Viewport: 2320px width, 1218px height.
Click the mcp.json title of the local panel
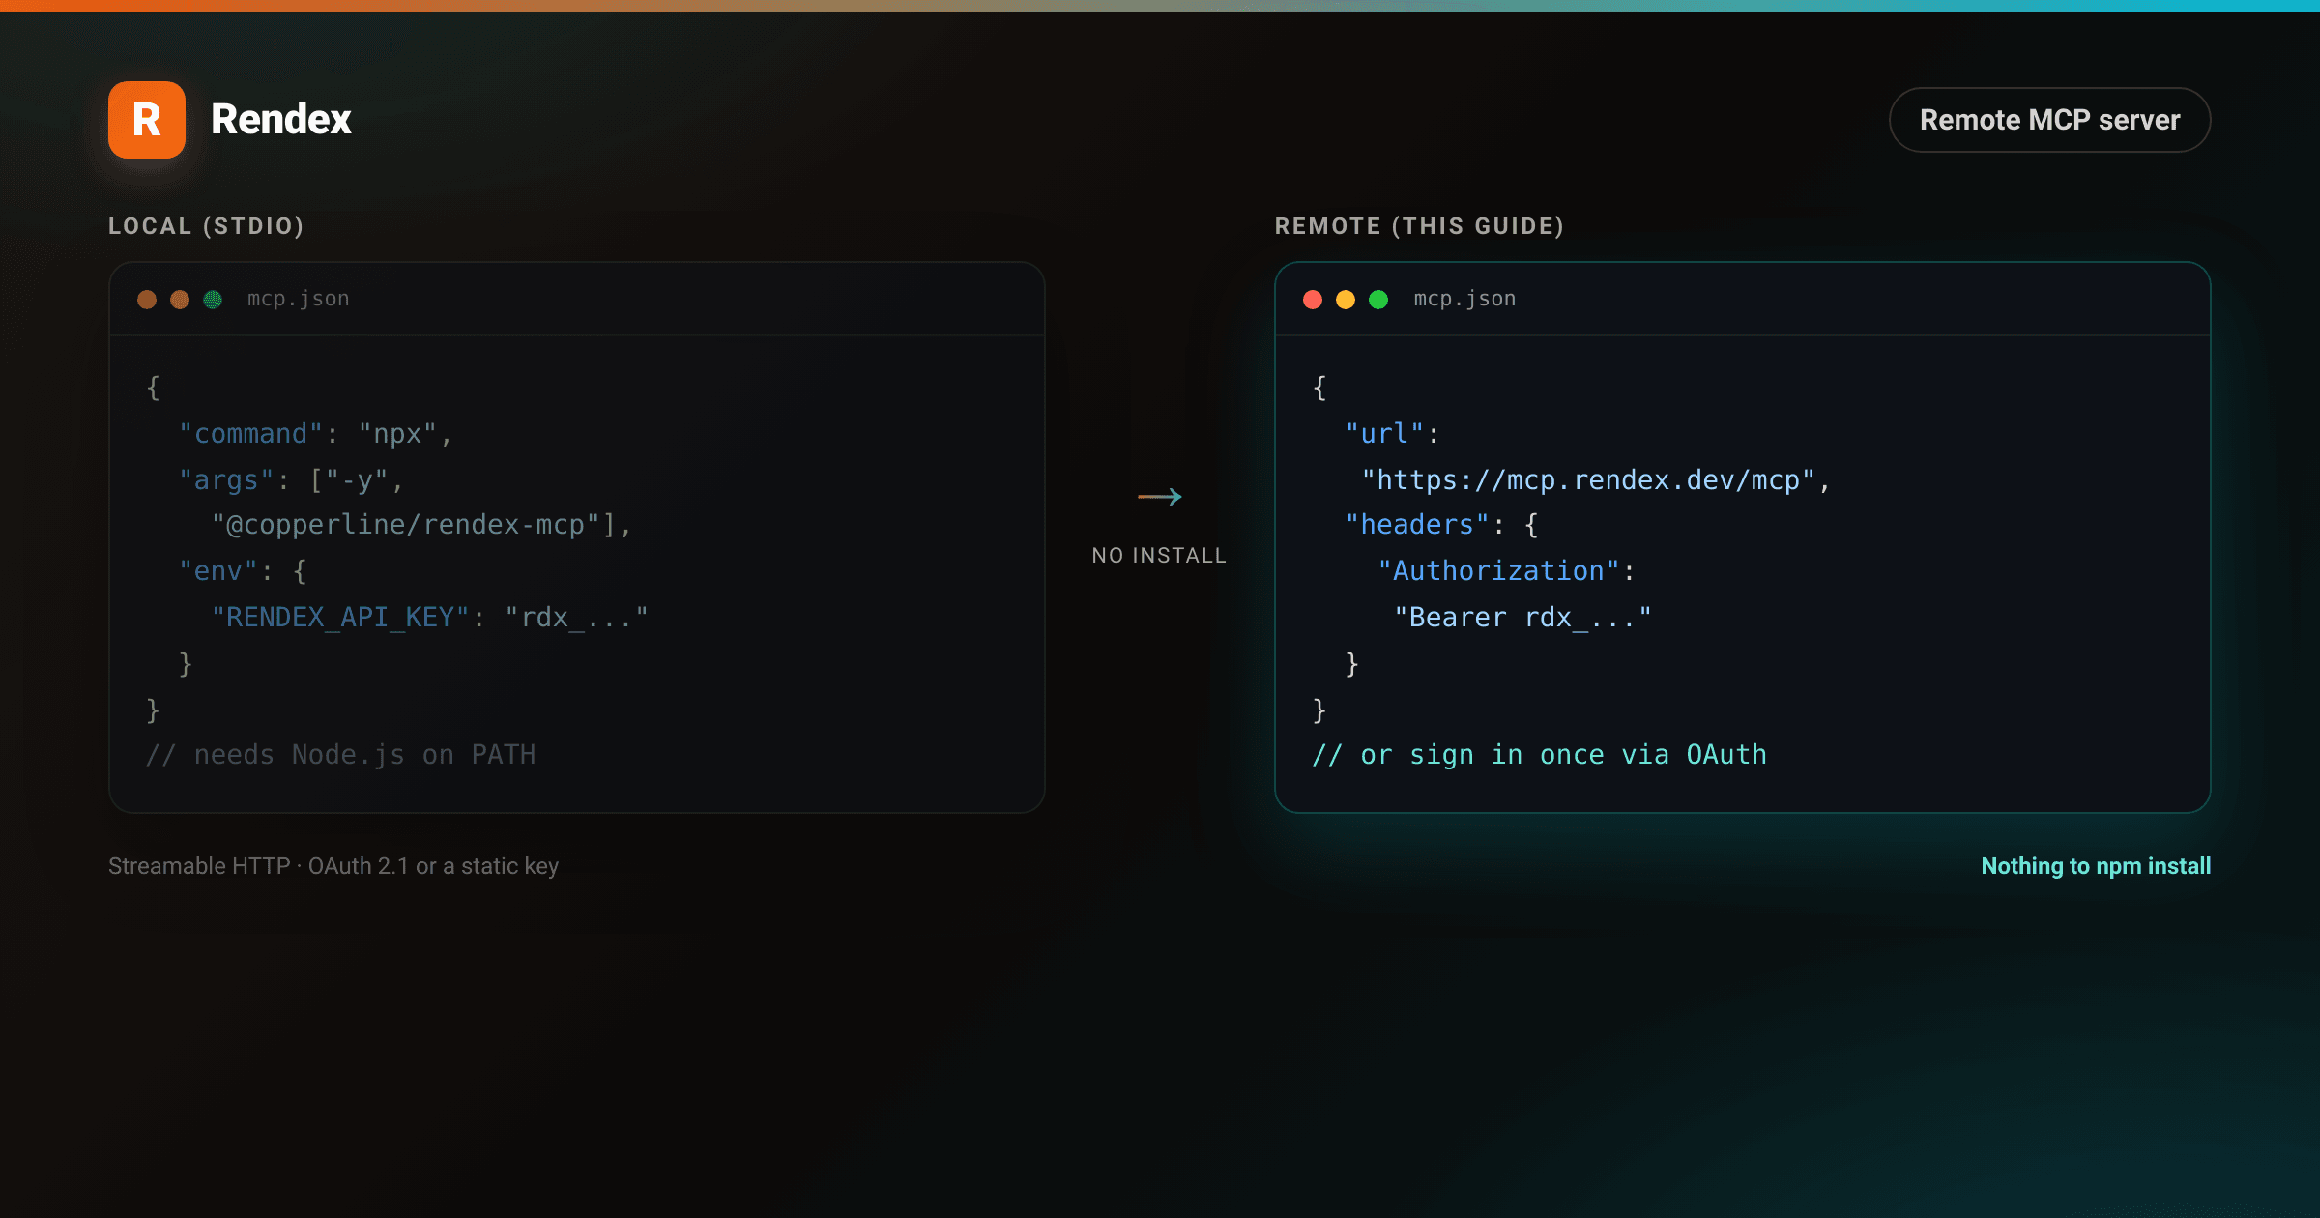pyautogui.click(x=299, y=300)
